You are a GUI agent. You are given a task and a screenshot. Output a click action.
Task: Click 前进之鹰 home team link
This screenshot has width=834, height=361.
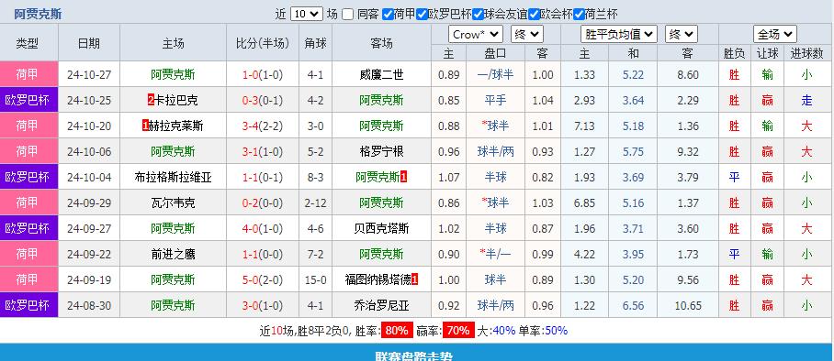point(173,255)
